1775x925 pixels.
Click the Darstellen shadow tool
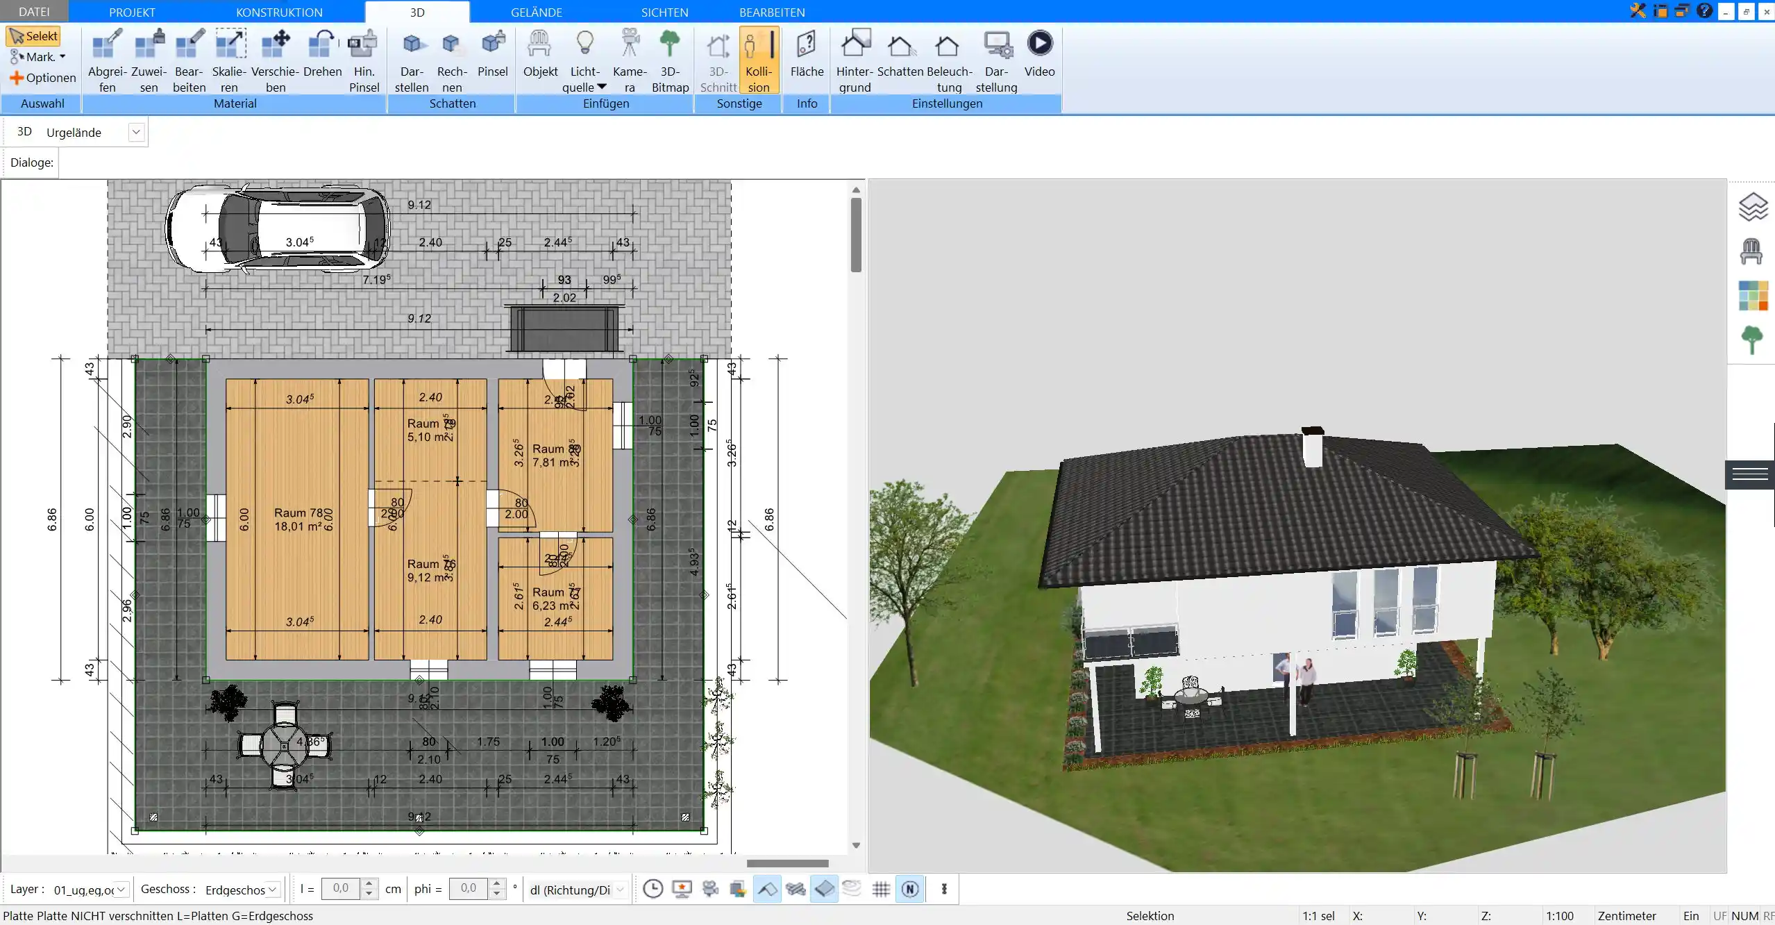[412, 60]
